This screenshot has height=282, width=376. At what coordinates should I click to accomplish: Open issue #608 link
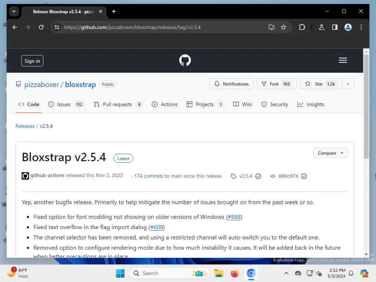156,227
